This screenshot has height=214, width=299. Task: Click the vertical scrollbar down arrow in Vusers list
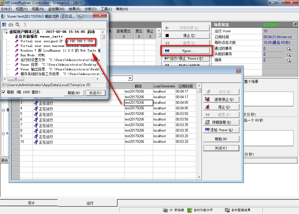point(199,177)
